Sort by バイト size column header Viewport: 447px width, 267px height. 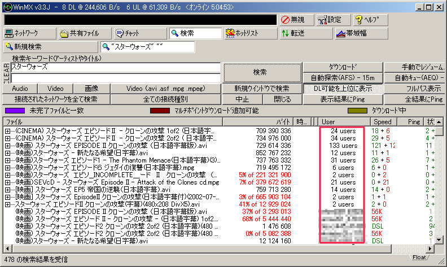click(x=258, y=122)
